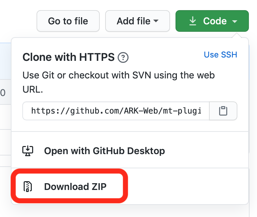Copy clone URL with clipboard icon

click(223, 111)
